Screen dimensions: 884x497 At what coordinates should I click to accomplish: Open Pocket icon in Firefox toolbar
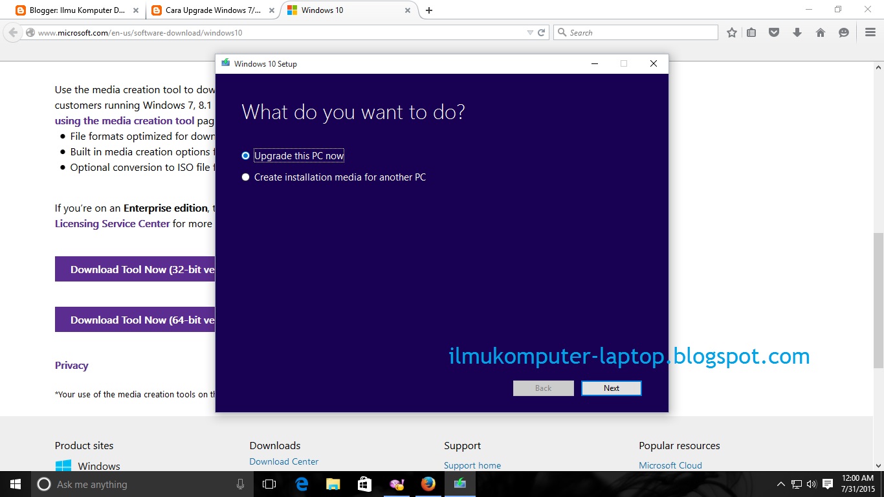tap(774, 32)
